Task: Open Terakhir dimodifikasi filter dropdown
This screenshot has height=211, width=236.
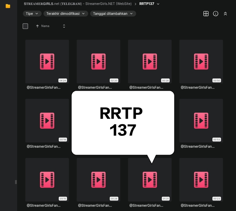Action: coord(66,14)
